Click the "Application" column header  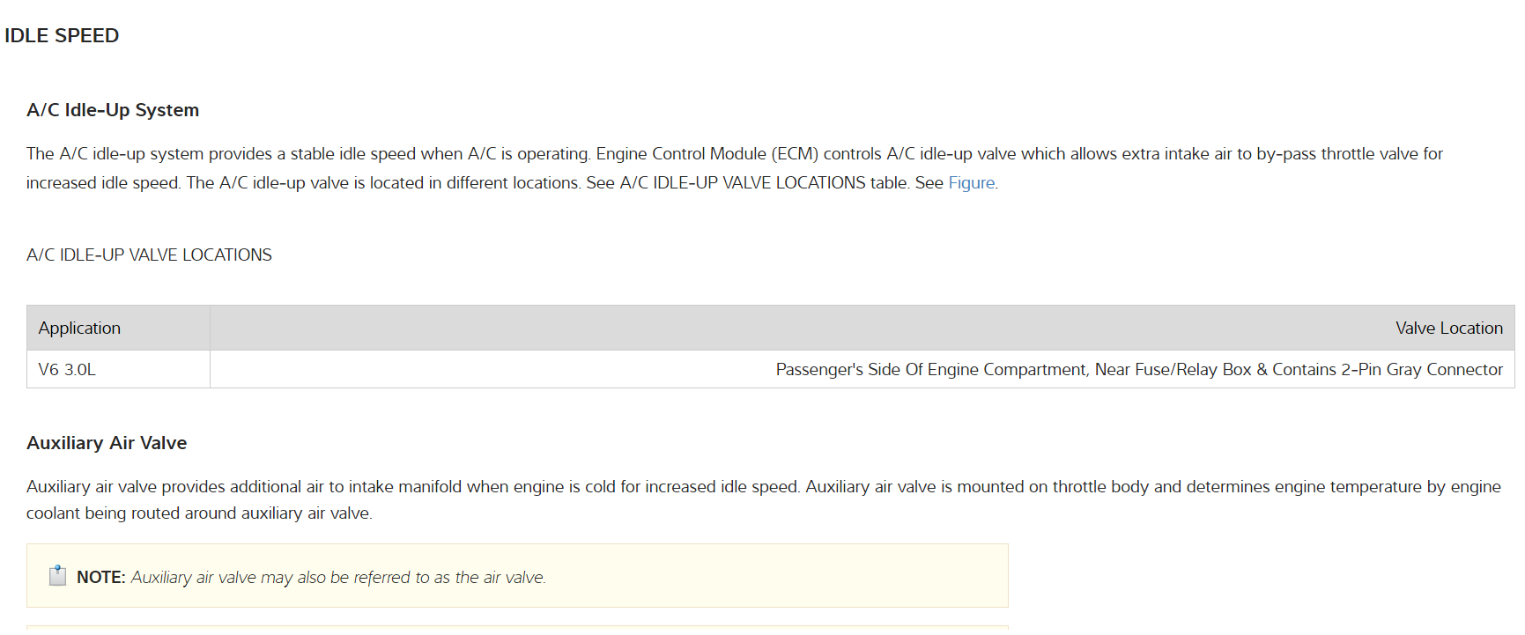(x=79, y=329)
